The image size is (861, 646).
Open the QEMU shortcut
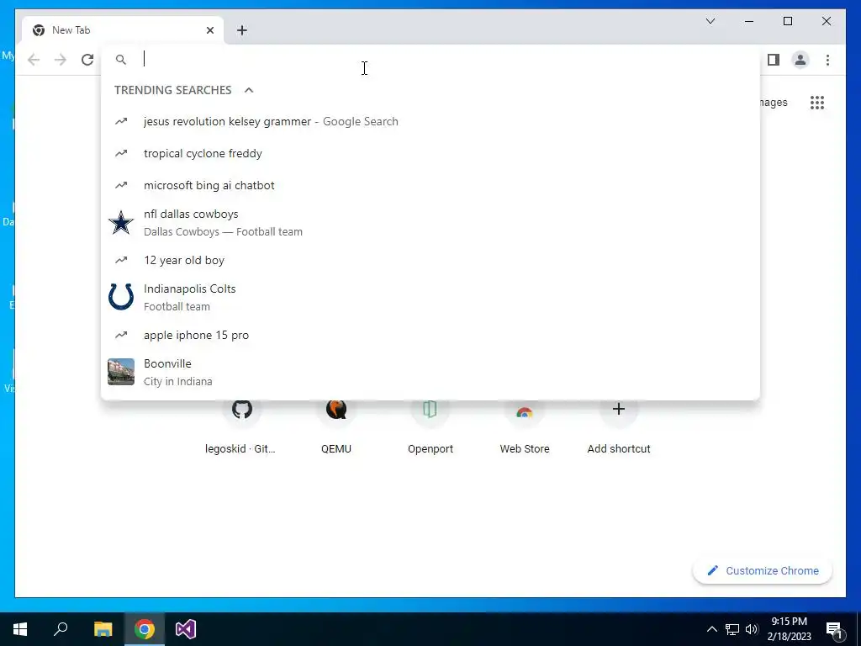[x=336, y=426]
